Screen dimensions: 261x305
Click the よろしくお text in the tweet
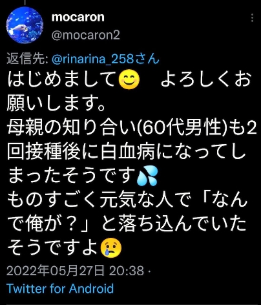point(206,79)
